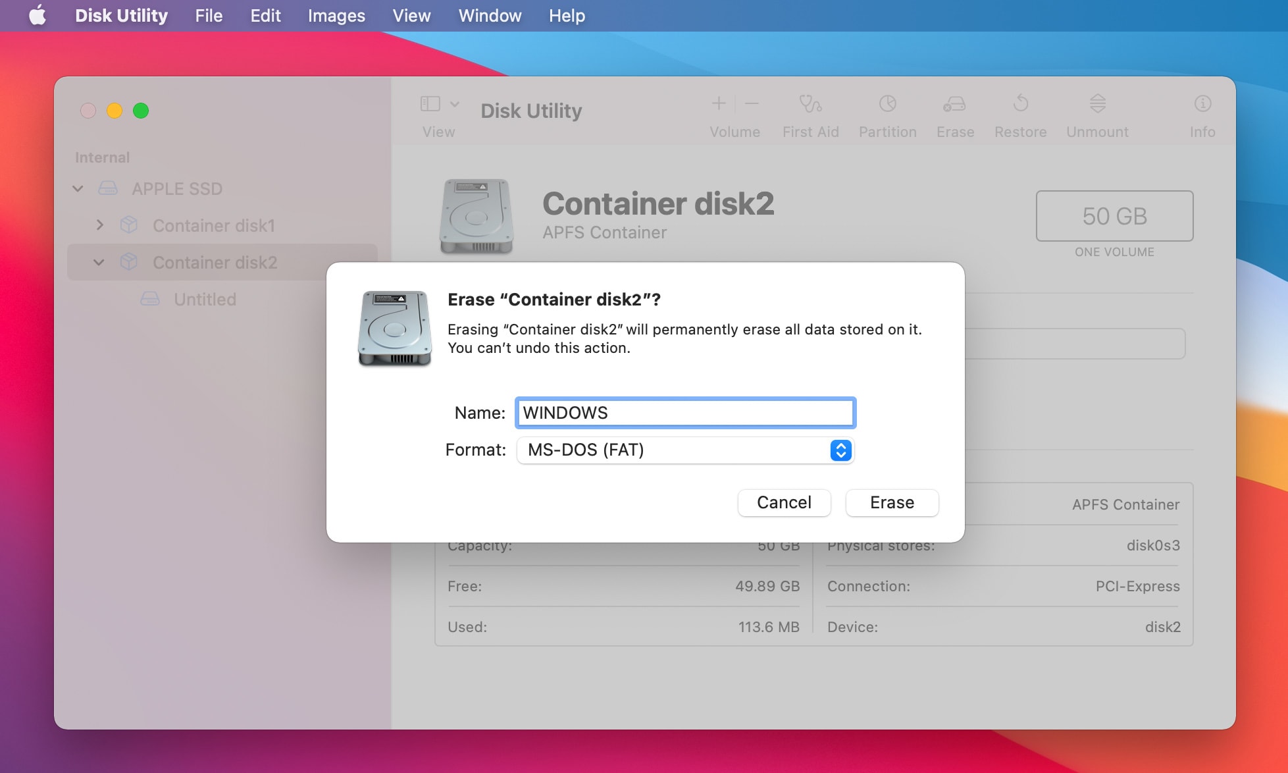The height and width of the screenshot is (773, 1288).
Task: Open the Images menu
Action: [336, 15]
